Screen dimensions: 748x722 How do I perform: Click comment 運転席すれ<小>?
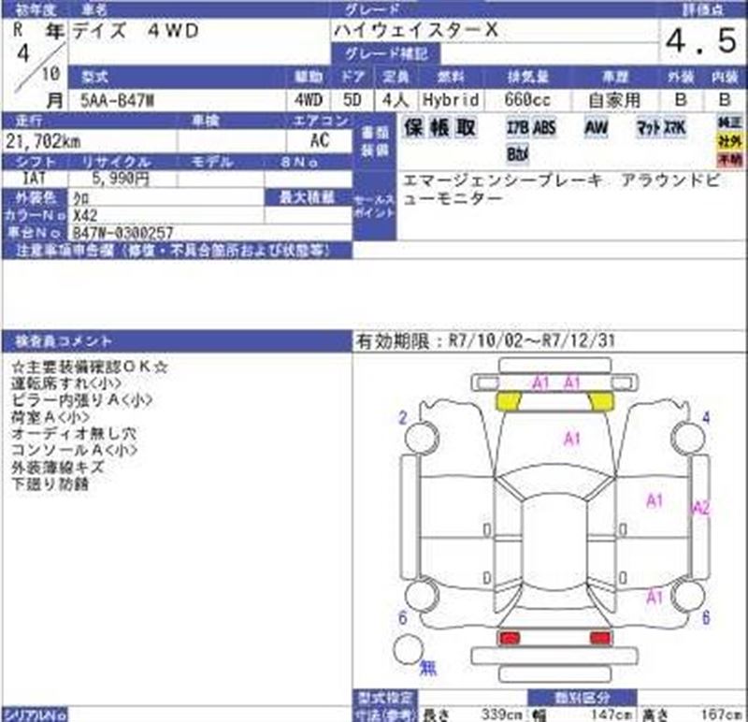66,383
